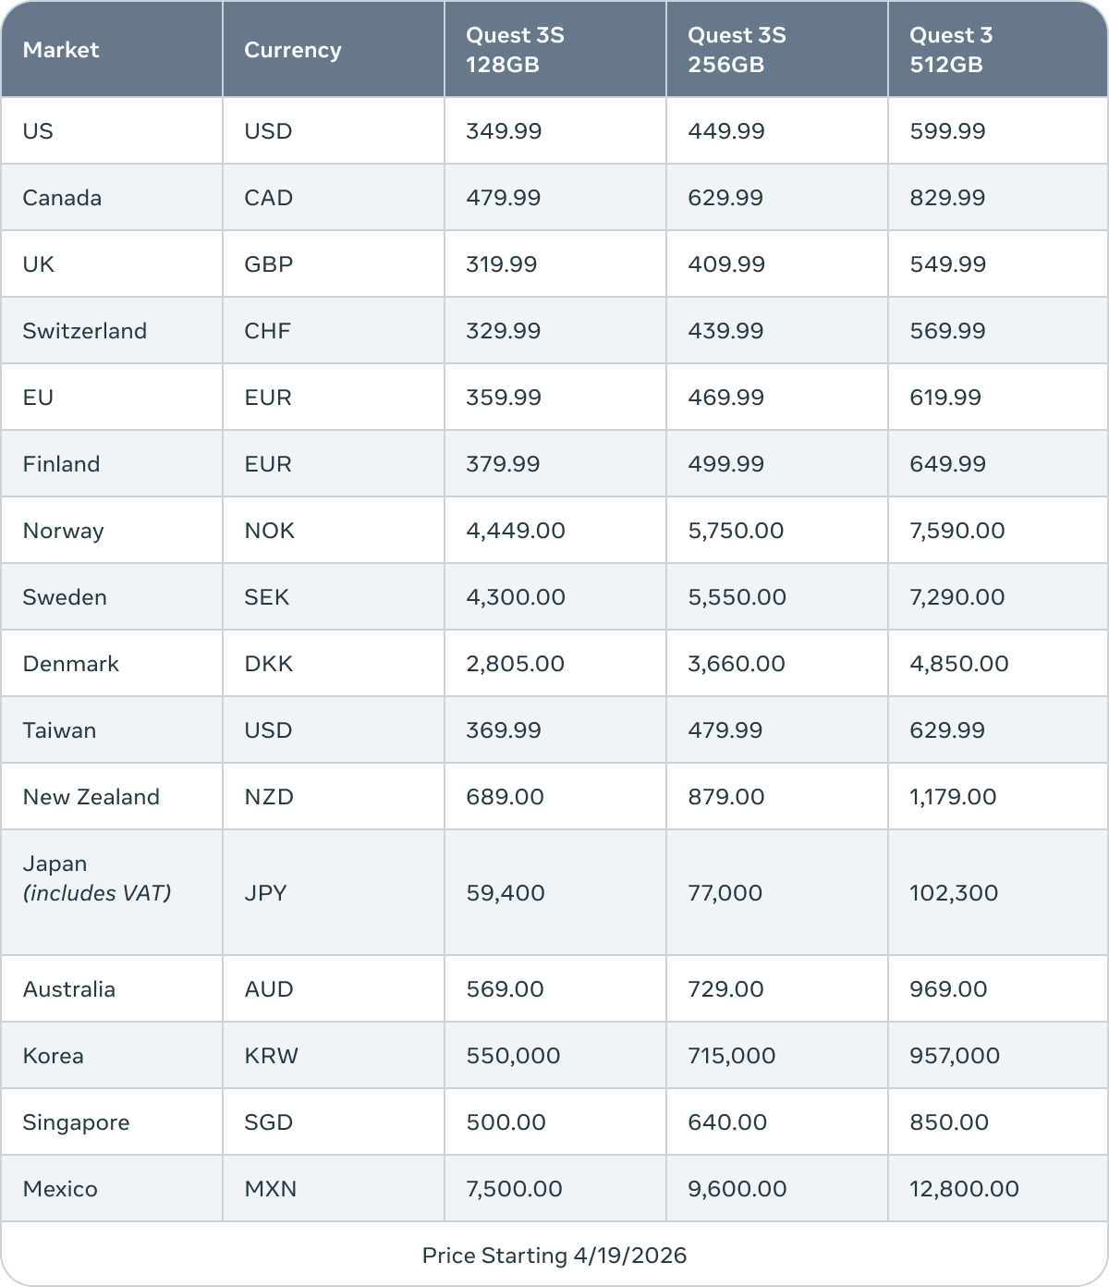The image size is (1109, 1287).
Task: Click the Finland market cell
Action: point(61,464)
